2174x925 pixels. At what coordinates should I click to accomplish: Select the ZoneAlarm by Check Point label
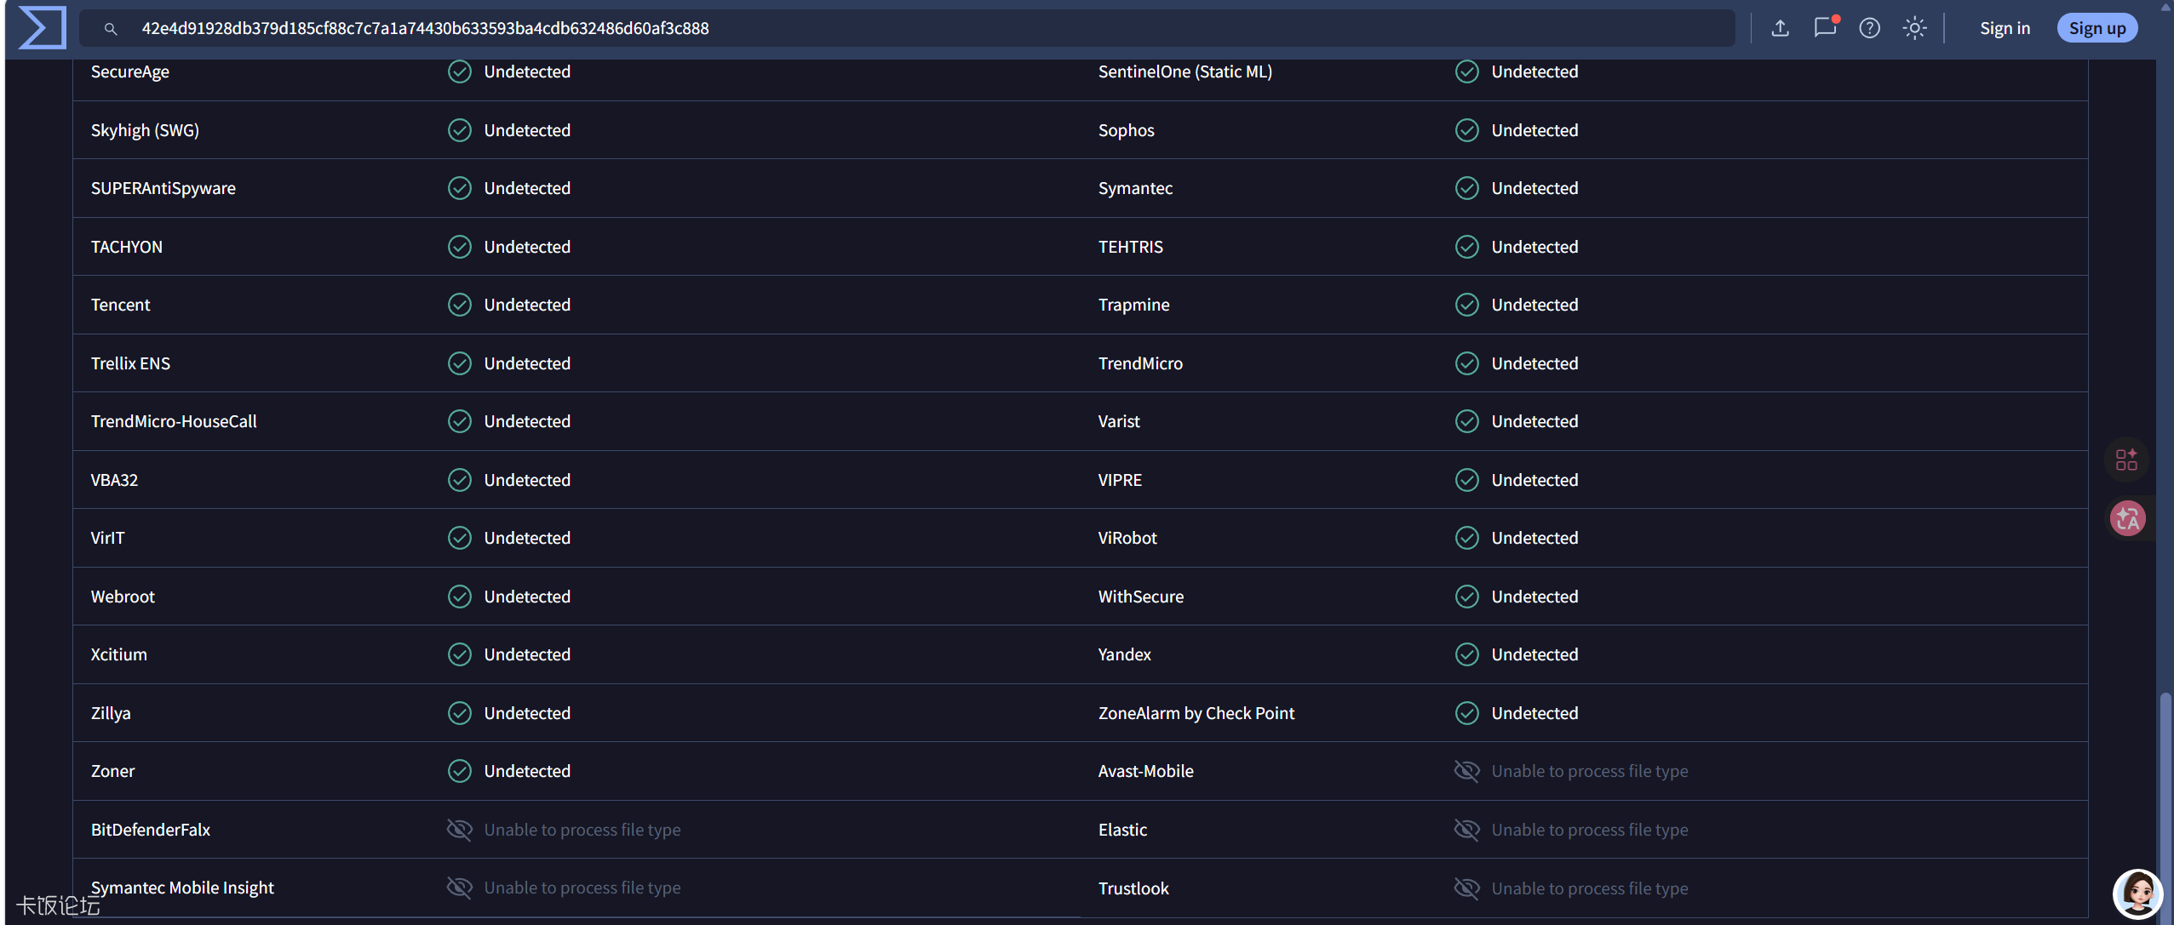click(x=1196, y=713)
